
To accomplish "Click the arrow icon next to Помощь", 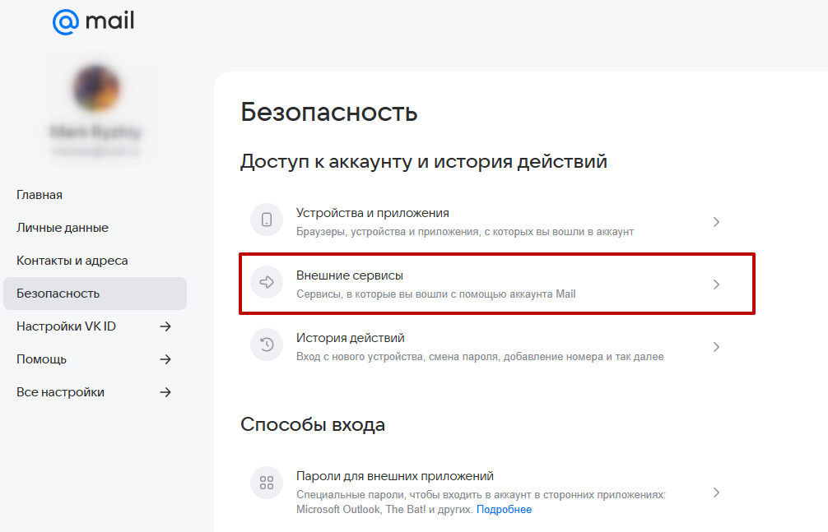I will coord(165,359).
